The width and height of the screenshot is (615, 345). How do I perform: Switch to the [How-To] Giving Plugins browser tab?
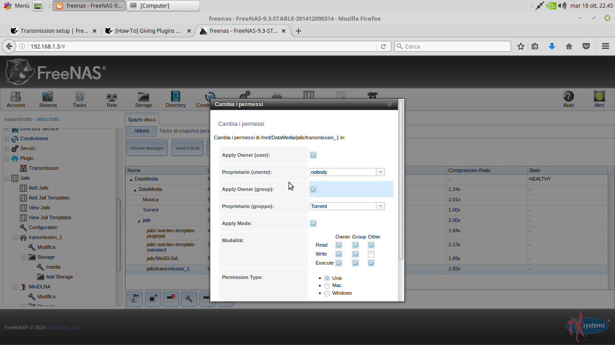coord(147,31)
